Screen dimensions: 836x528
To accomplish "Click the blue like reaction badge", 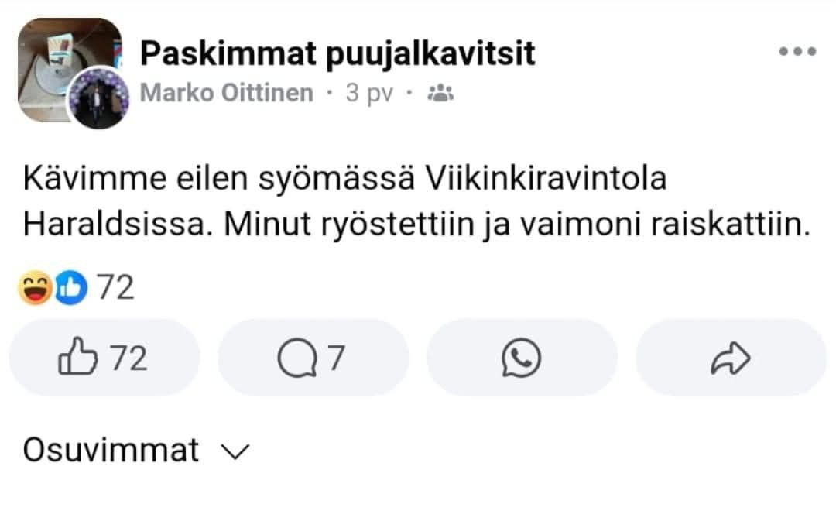I will point(71,289).
